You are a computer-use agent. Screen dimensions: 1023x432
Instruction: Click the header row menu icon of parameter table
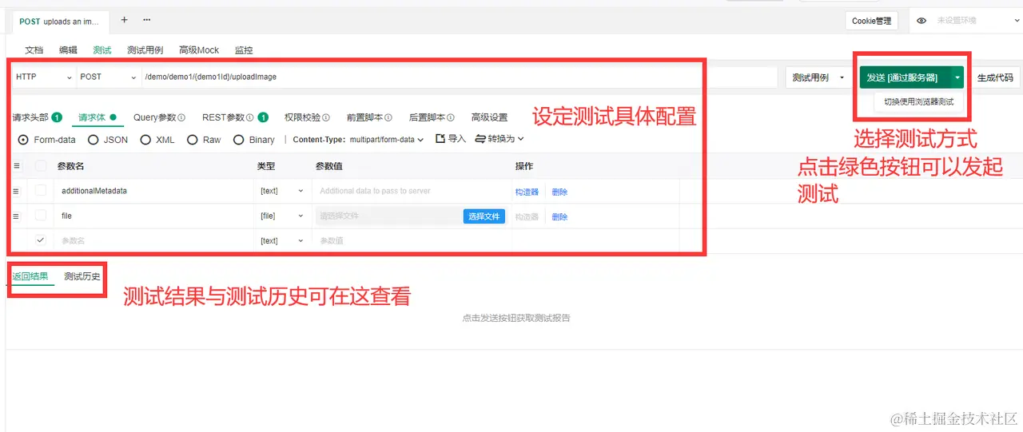point(15,166)
